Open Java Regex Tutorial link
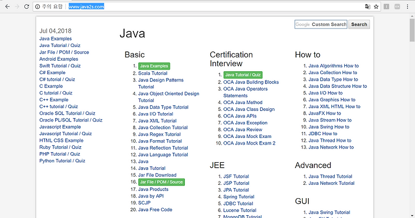 [159, 134]
